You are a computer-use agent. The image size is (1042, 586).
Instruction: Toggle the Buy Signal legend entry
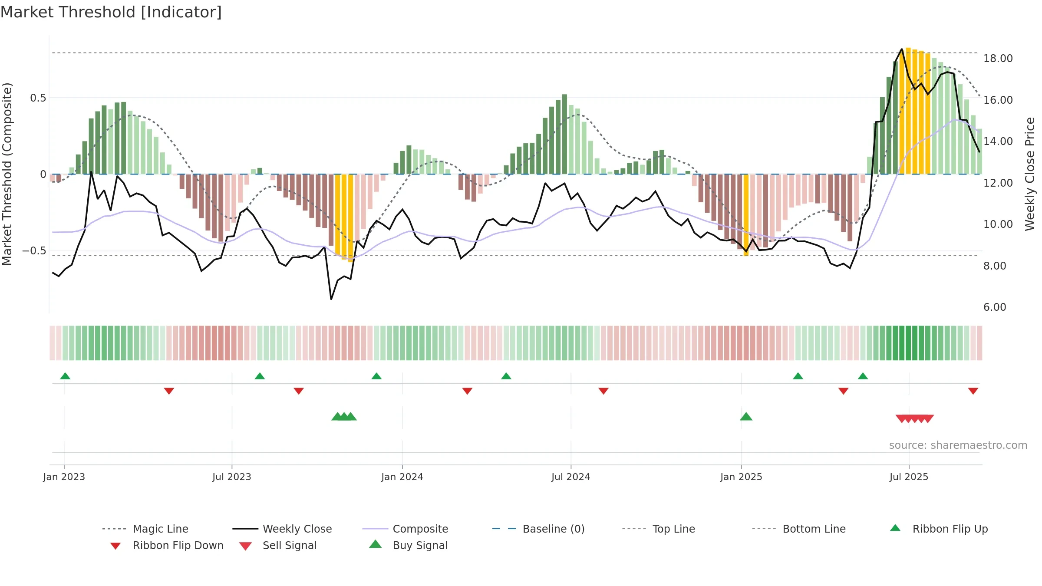click(408, 545)
